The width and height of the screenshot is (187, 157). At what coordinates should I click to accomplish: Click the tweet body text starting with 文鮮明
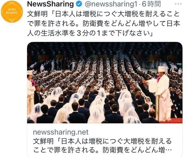pos(103,24)
